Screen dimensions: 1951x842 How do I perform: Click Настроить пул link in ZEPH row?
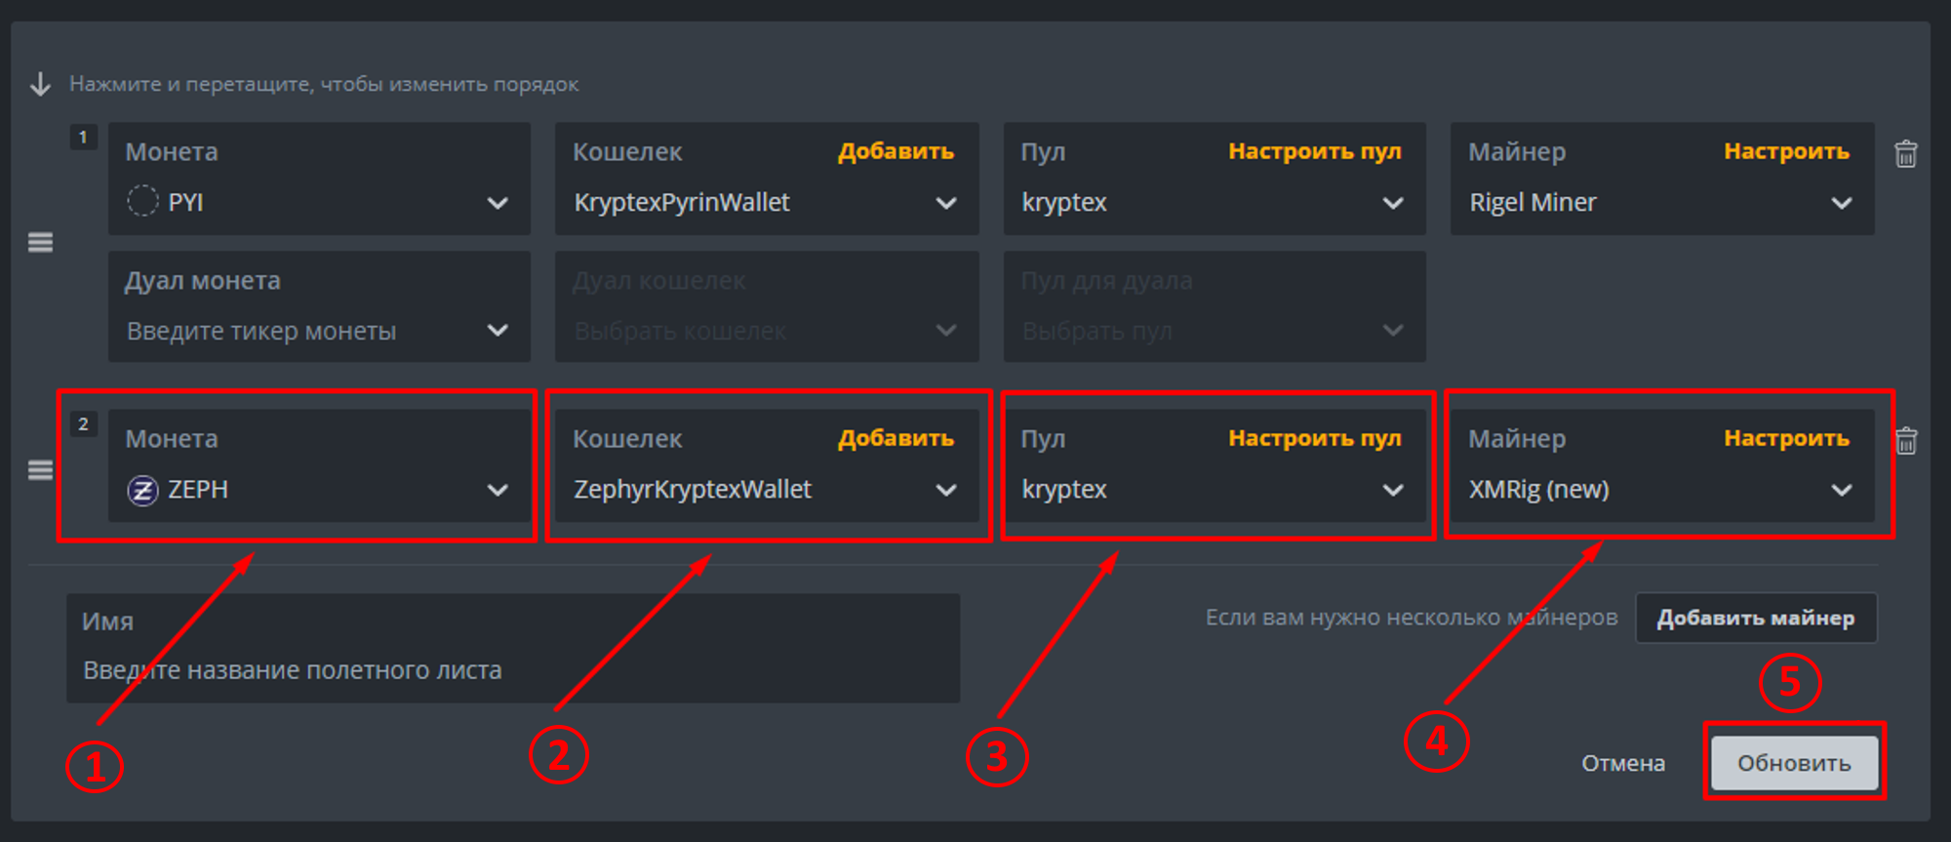point(1315,439)
